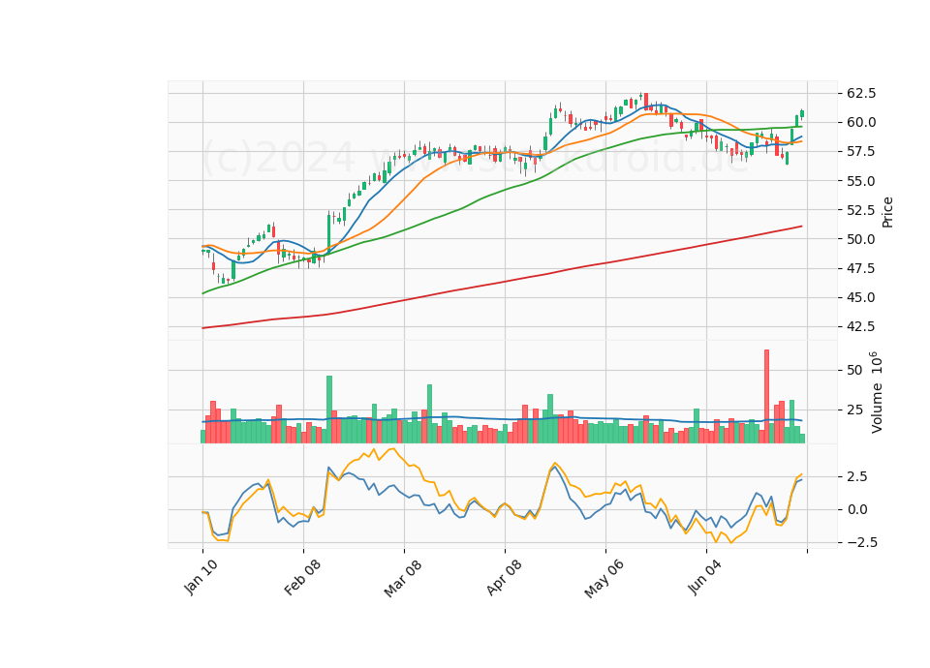Click the tallest red volume bar in June

click(x=767, y=397)
